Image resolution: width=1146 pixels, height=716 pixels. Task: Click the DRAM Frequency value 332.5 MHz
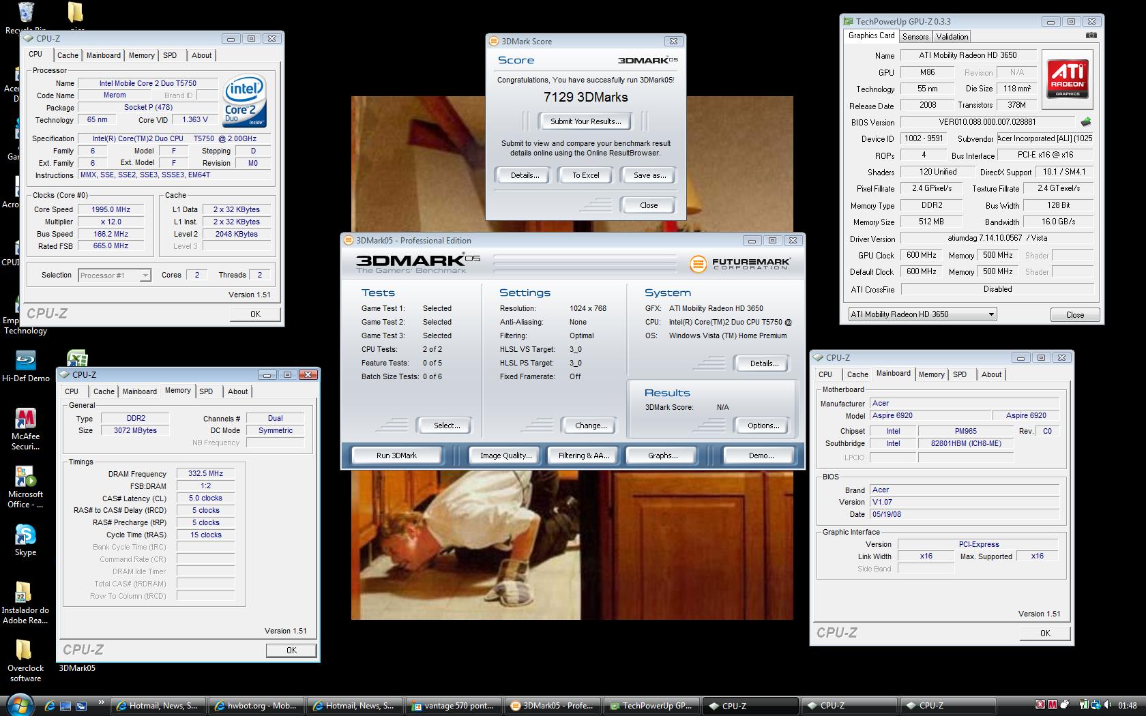tap(205, 473)
